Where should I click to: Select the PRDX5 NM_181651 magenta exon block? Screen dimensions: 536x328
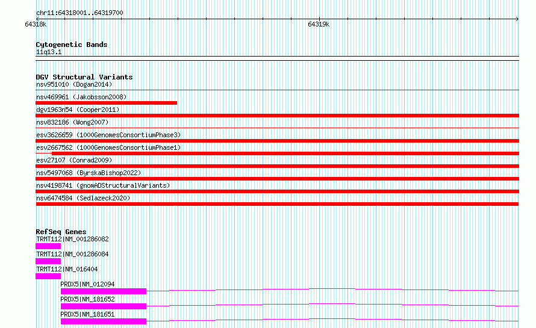[104, 321]
